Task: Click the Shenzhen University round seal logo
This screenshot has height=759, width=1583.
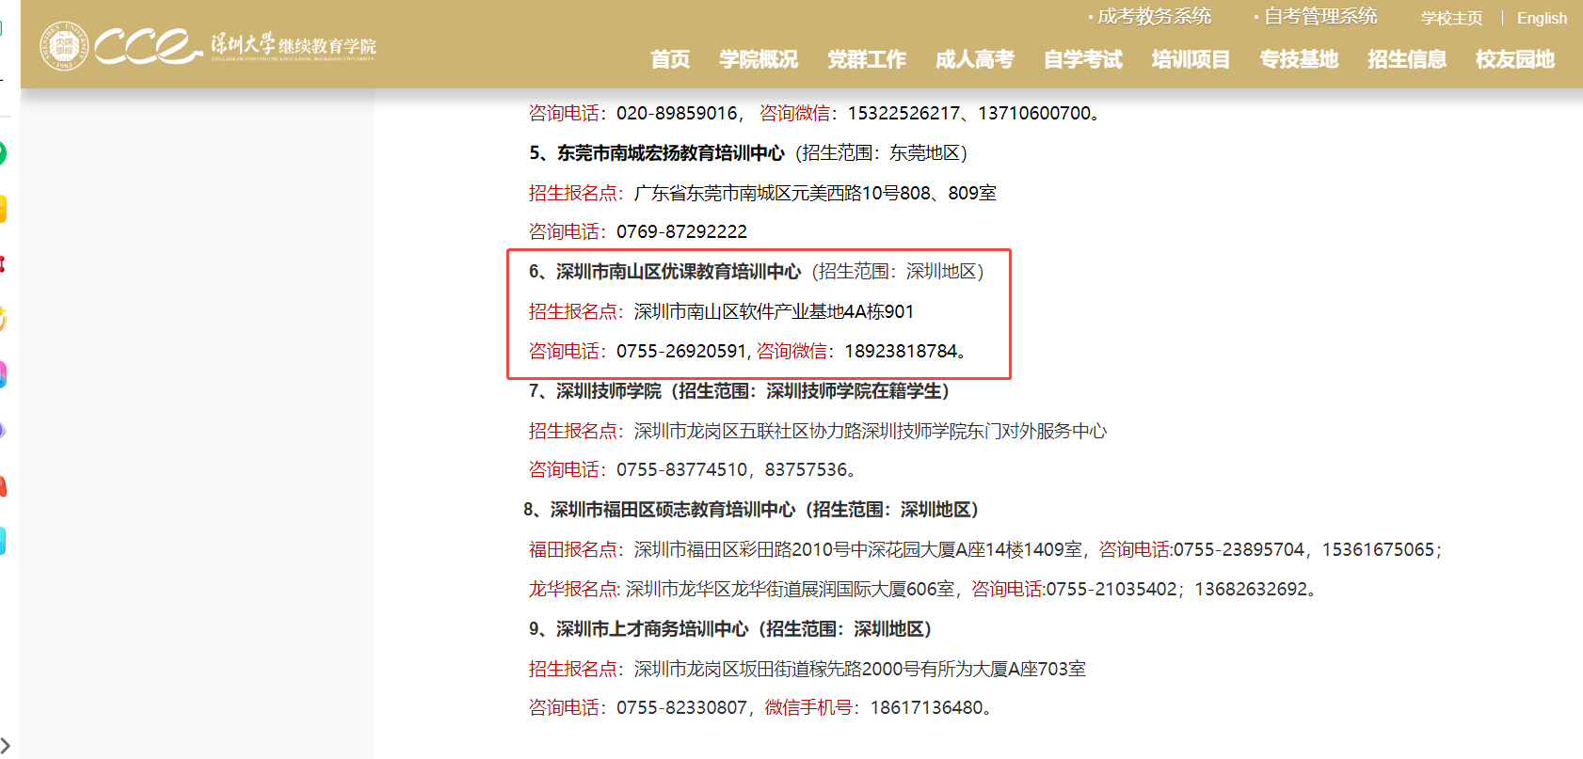Action: point(64,46)
